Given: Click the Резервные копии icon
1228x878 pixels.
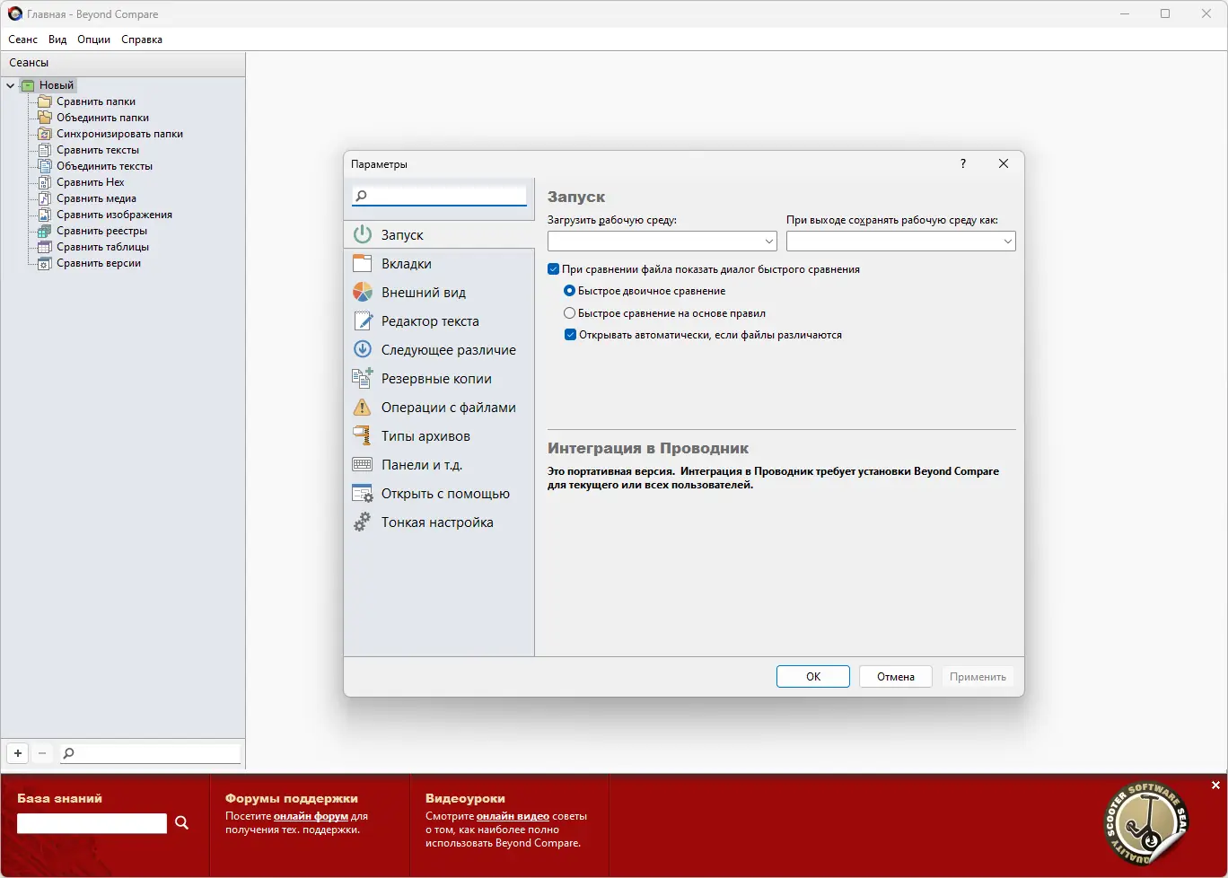Looking at the screenshot, I should (363, 378).
